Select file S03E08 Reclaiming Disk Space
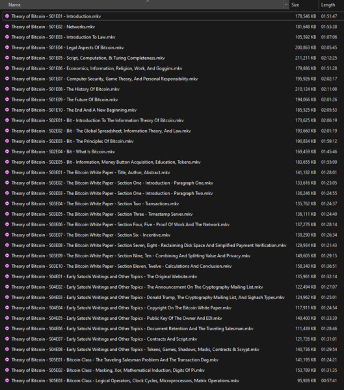344x390 pixels. [x=149, y=245]
